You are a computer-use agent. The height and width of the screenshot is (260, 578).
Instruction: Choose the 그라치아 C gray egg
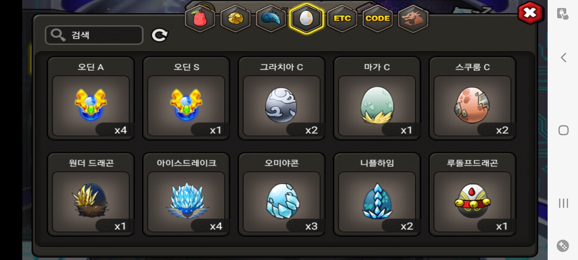click(x=282, y=98)
